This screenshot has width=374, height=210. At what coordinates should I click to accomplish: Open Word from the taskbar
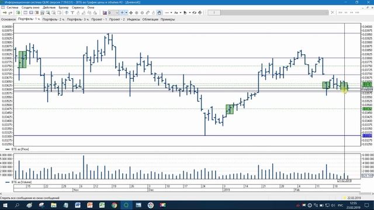[x=78, y=205]
